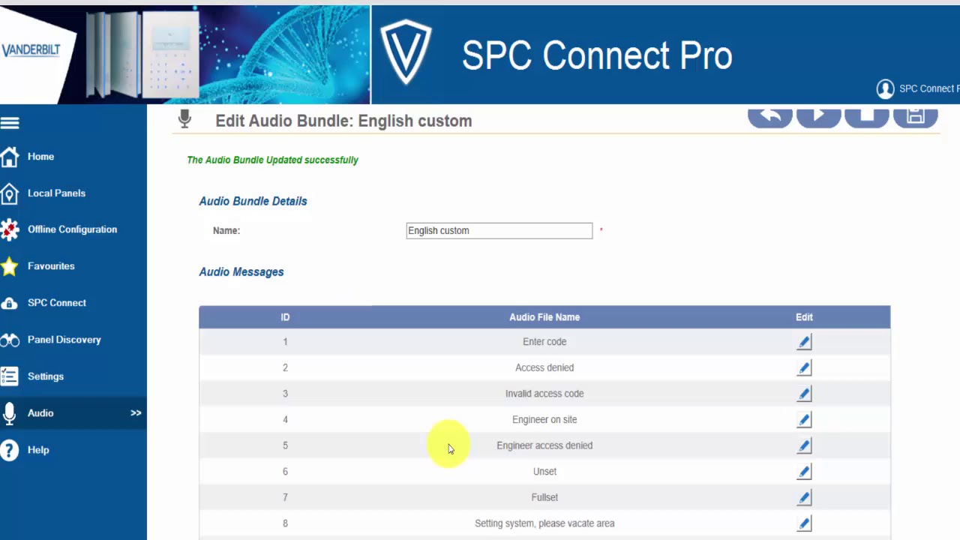This screenshot has height=540, width=960.
Task: Expand Audio submenu chevrons
Action: tap(136, 413)
